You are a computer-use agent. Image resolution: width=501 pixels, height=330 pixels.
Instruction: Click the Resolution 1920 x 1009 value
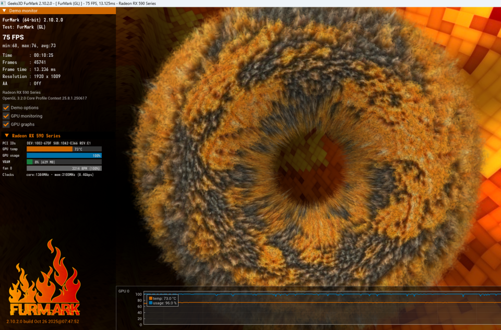click(x=47, y=77)
